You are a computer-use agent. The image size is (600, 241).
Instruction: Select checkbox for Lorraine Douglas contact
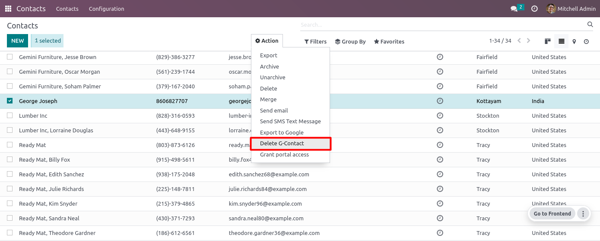[10, 130]
